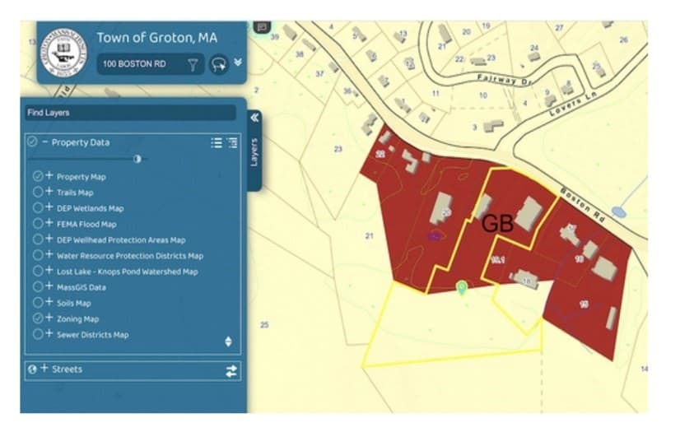
Task: Expand Lost Lake - Knops Pond Watershed entry
Action: [x=49, y=271]
